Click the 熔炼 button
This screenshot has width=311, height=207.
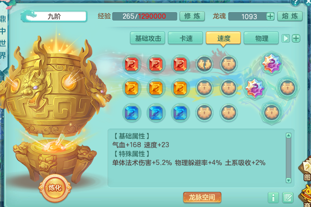tap(290, 16)
